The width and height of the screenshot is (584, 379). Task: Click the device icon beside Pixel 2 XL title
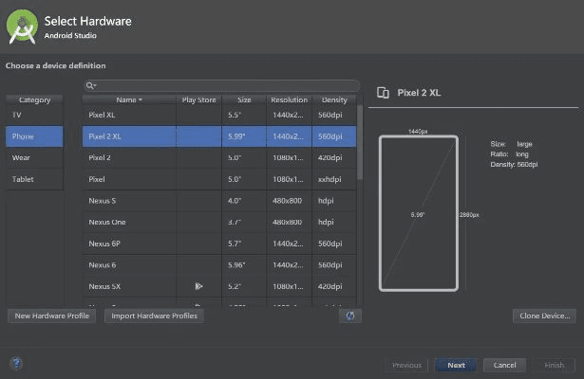[x=384, y=93]
